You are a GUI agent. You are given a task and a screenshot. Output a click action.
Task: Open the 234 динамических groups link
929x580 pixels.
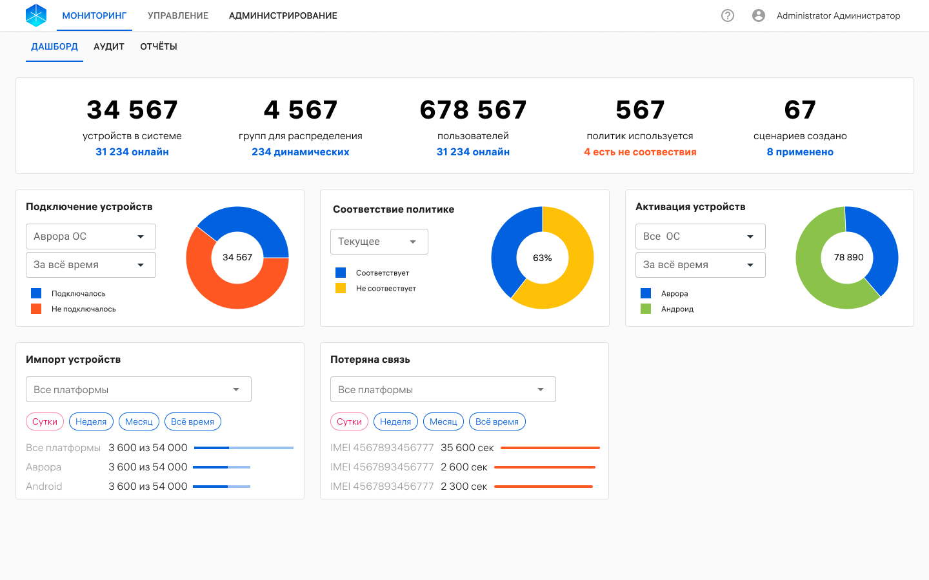301,152
